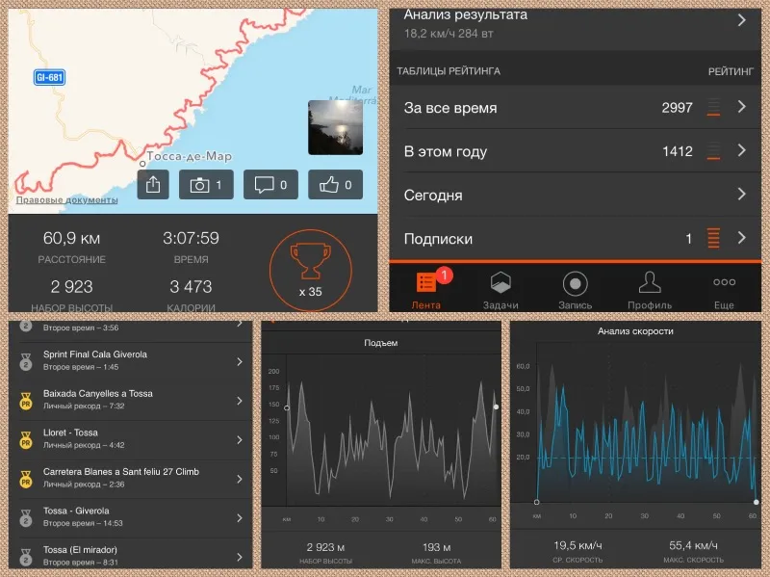770x577 pixels.
Task: Open photos via the camera icon
Action: pyautogui.click(x=206, y=185)
